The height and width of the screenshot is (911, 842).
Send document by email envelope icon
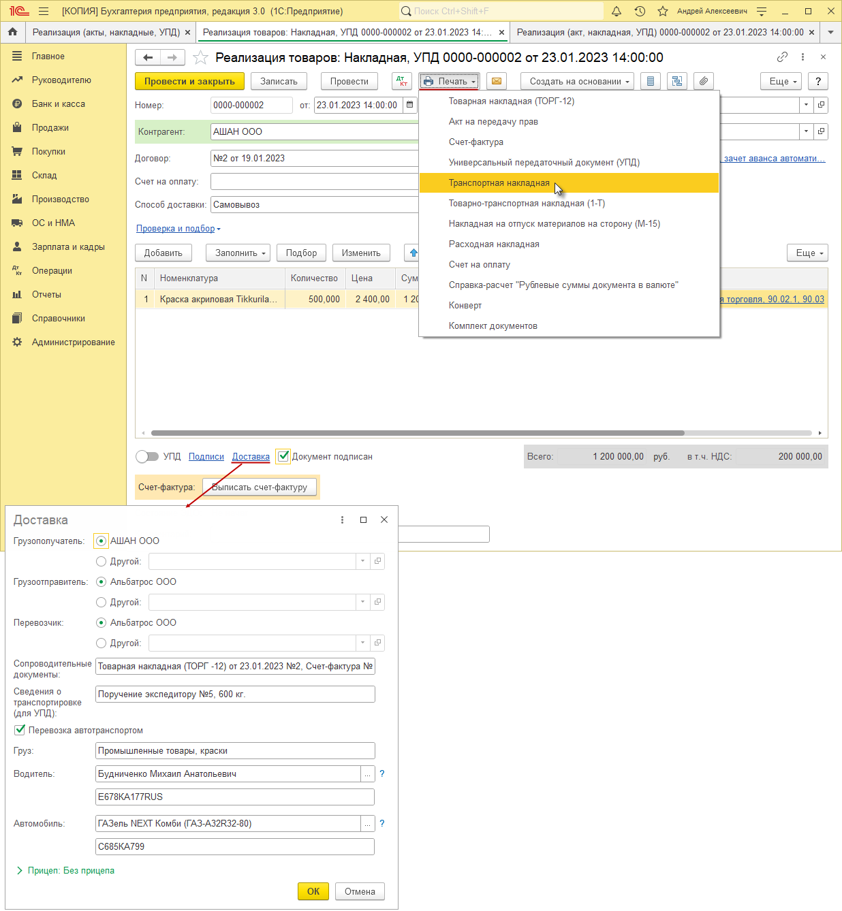[497, 81]
